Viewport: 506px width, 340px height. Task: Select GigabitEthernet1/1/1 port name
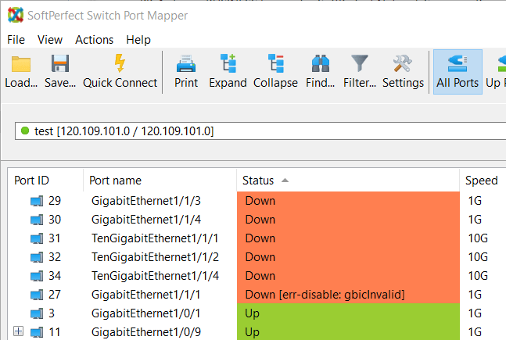(x=146, y=295)
